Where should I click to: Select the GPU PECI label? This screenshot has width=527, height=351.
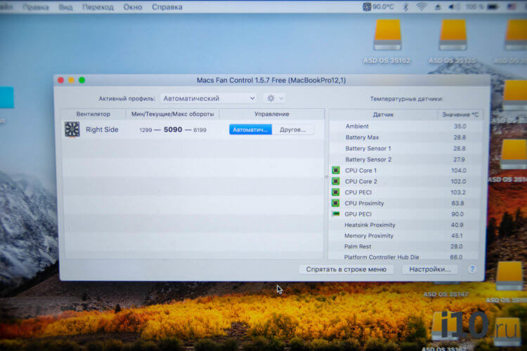click(358, 214)
